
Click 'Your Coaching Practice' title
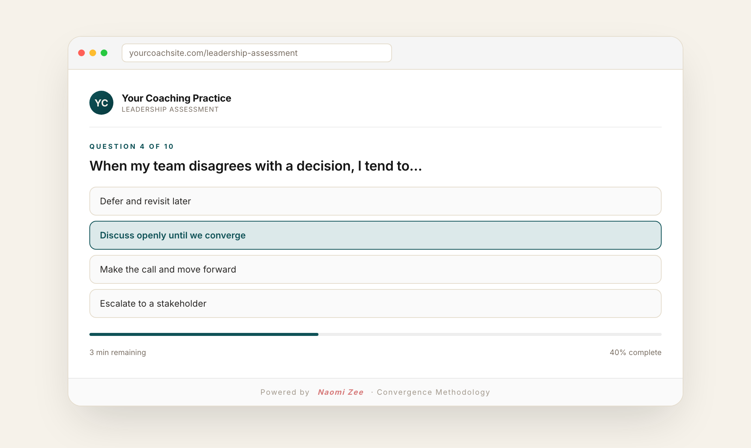(176, 98)
